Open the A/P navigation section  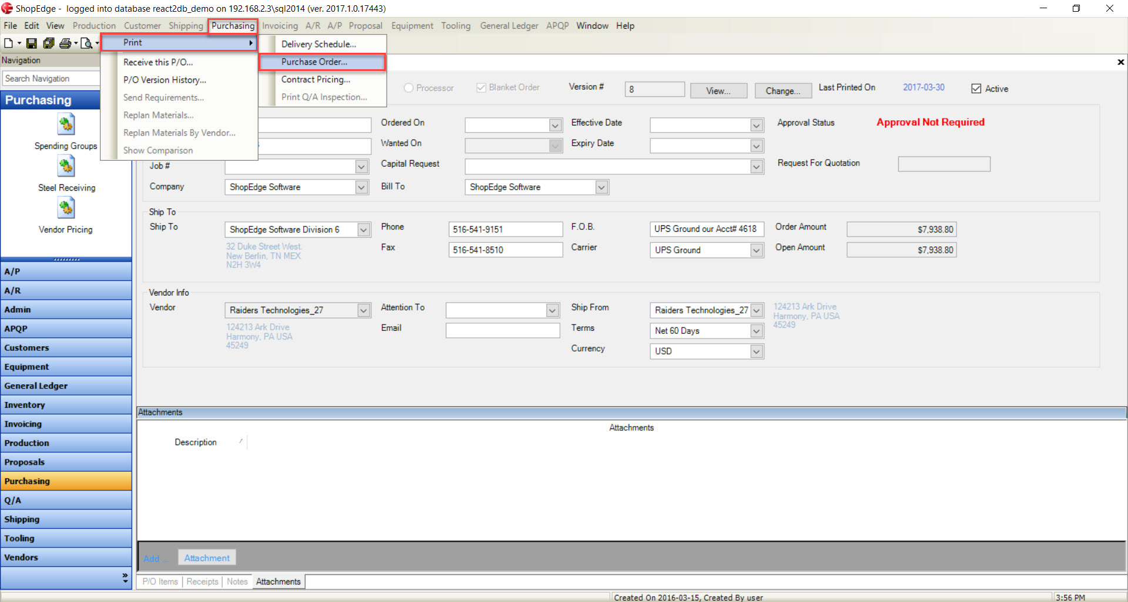click(66, 272)
